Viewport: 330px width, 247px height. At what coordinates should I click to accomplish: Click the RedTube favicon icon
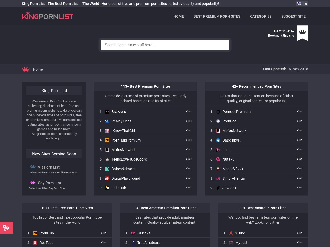click(35, 243)
